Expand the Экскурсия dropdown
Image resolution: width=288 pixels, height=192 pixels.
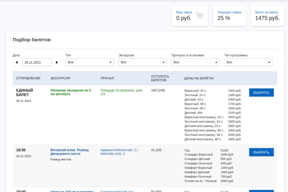coord(142,62)
